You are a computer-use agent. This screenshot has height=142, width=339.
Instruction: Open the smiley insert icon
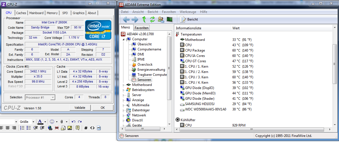point(52,121)
